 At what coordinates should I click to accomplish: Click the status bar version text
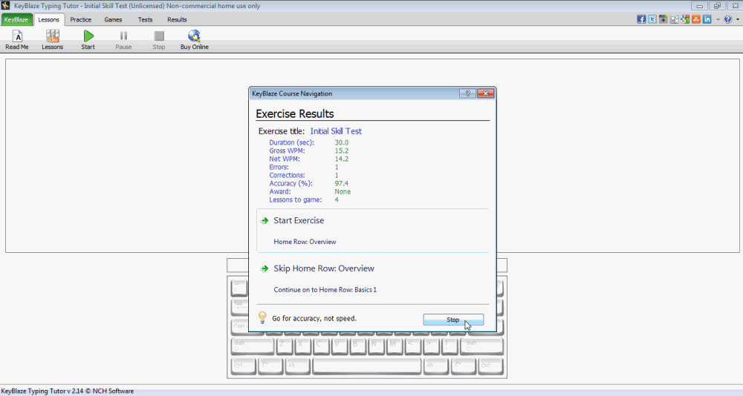click(x=68, y=392)
